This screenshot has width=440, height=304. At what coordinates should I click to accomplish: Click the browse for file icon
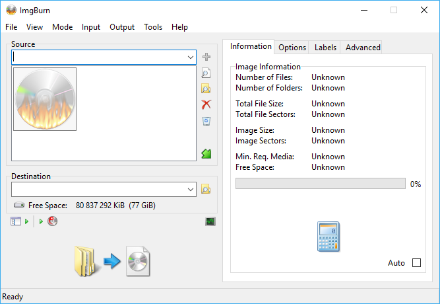click(x=206, y=73)
